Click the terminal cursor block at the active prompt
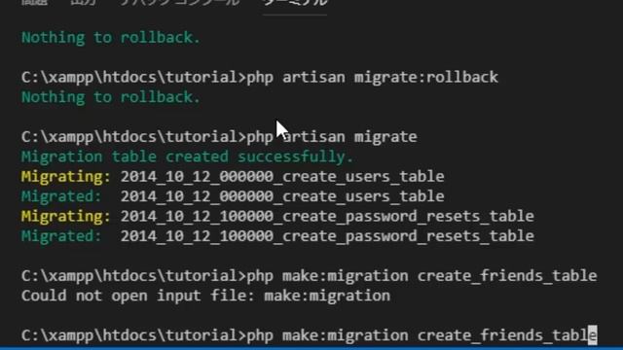 click(x=593, y=335)
